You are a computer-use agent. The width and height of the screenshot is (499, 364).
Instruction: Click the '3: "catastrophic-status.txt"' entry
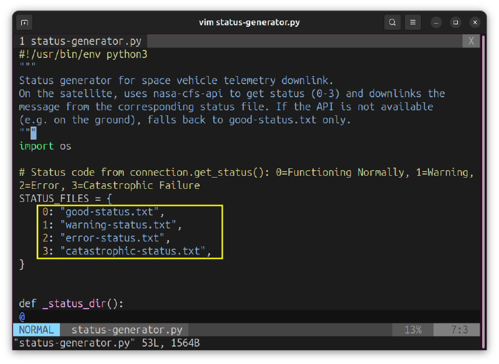coord(127,251)
